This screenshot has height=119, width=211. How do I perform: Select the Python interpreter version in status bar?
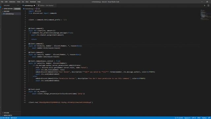tap(5, 118)
